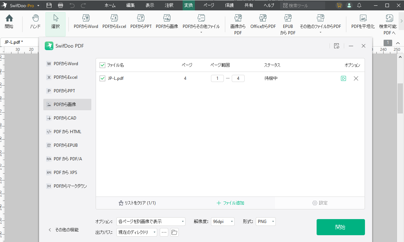This screenshot has width=404, height=242.
Task: Select the 画像からPDF tool
Action: tap(237, 24)
